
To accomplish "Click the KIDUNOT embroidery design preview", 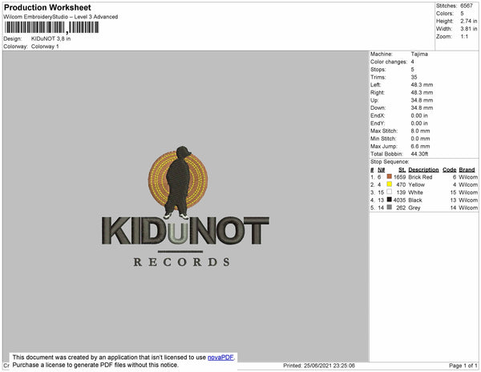I will coord(185,207).
